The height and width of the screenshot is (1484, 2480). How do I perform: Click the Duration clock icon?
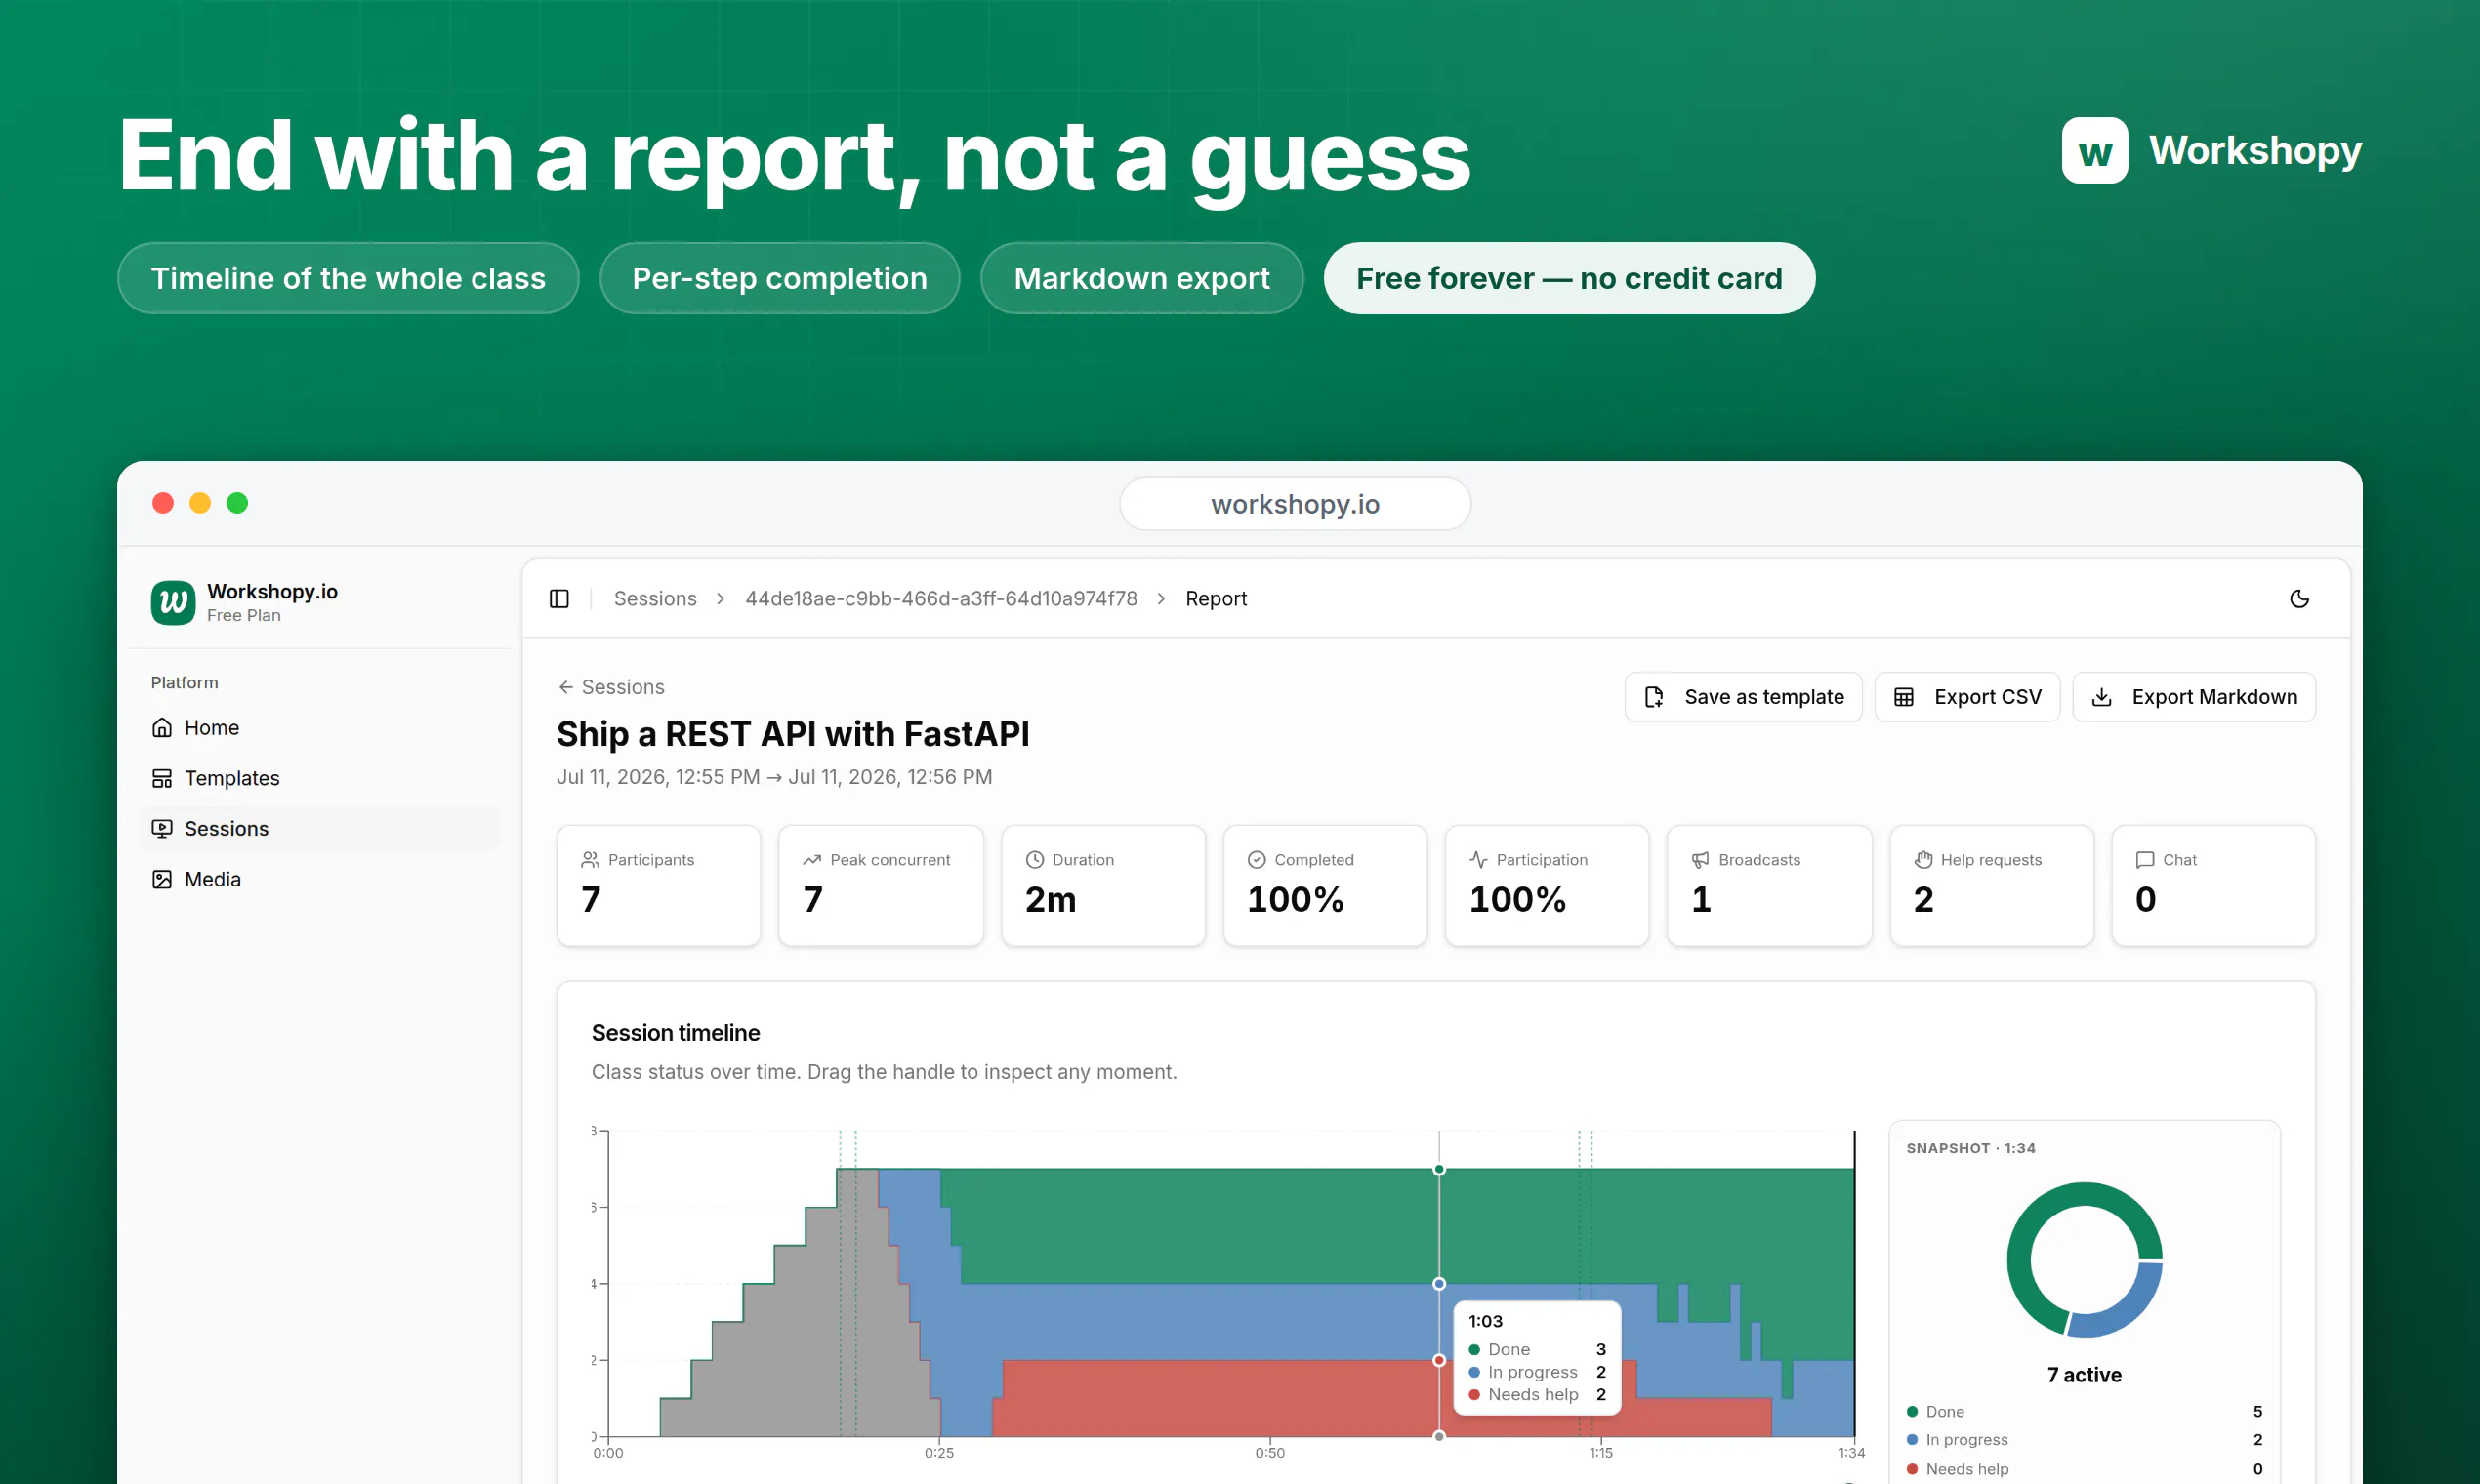pyautogui.click(x=1035, y=860)
